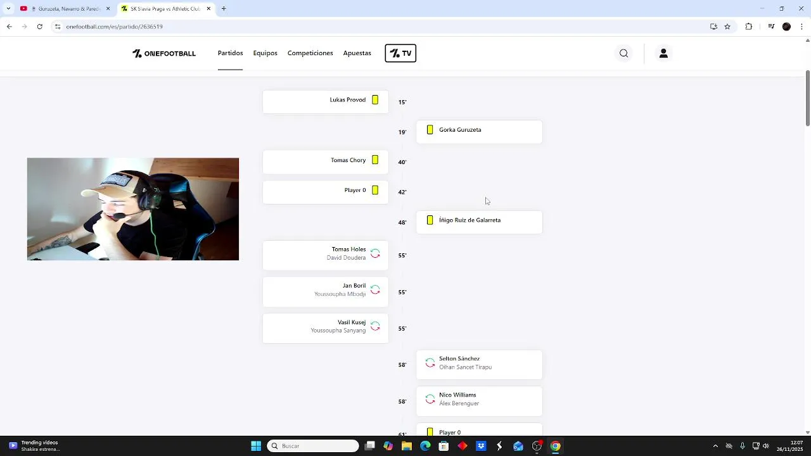Click the Nico Williams substitution icon
This screenshot has width=811, height=456.
pyautogui.click(x=430, y=399)
